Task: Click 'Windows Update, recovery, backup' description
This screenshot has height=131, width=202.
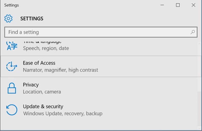Action: tap(63, 113)
